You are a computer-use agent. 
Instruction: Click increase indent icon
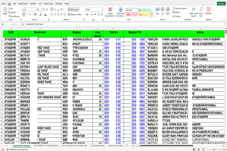(x=65, y=14)
